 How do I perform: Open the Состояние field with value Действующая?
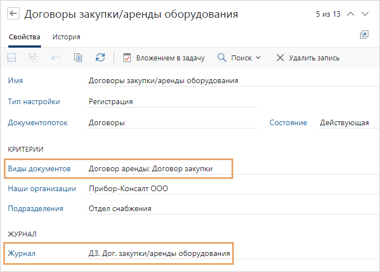click(x=344, y=123)
